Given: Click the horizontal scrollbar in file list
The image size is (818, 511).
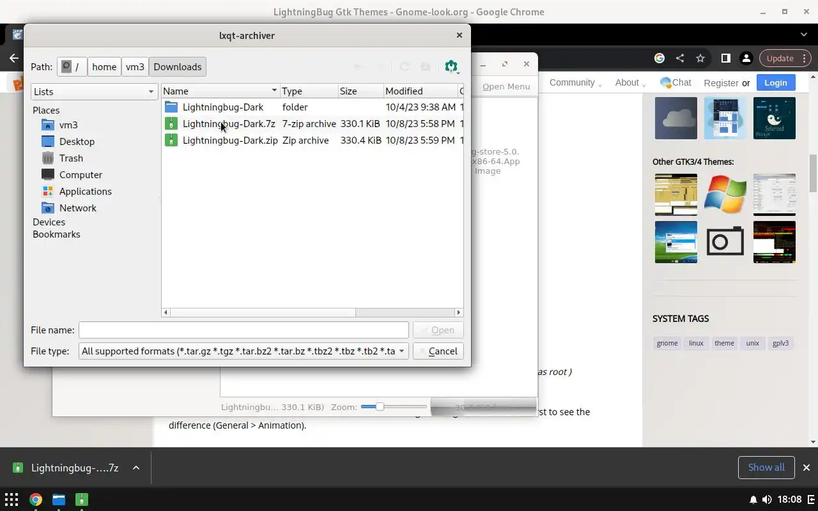Looking at the screenshot, I should point(263,312).
